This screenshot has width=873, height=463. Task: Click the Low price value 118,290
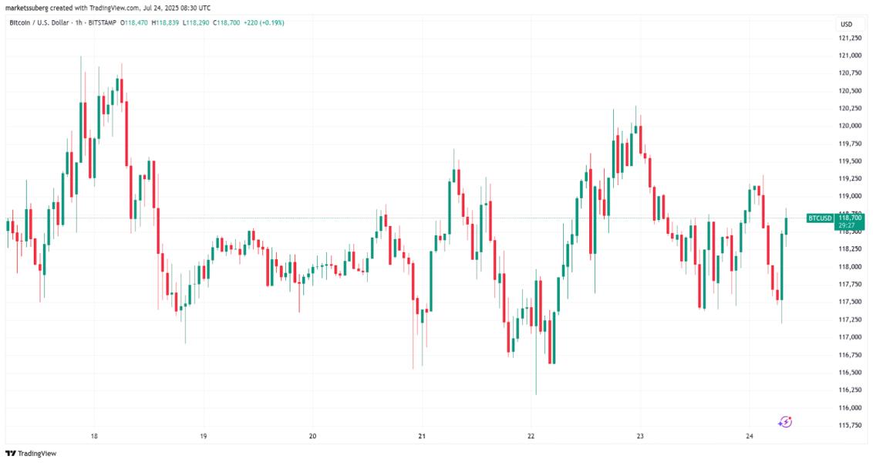(x=207, y=23)
